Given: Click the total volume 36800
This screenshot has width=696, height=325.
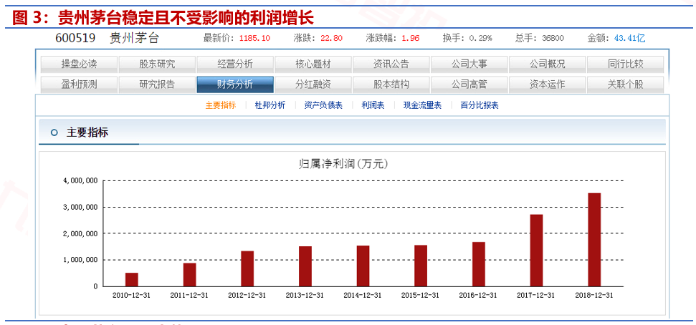Looking at the screenshot, I should click(x=553, y=38).
